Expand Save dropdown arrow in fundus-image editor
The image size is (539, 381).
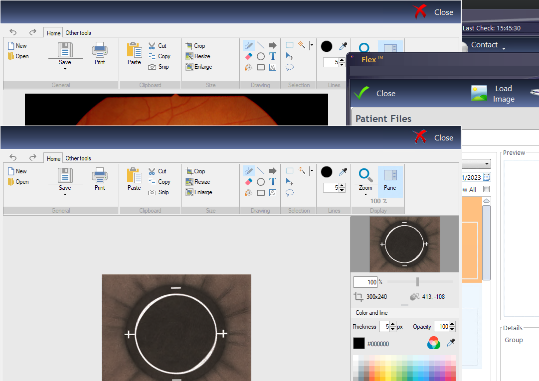(x=65, y=69)
